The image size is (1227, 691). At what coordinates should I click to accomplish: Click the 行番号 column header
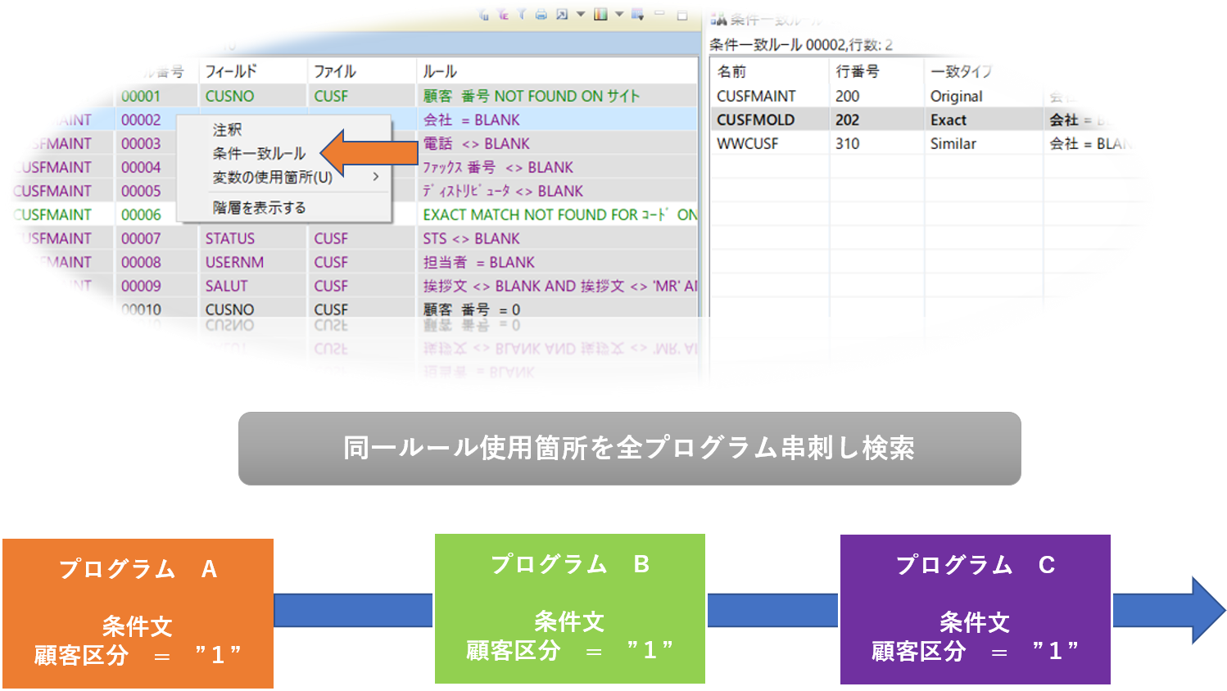[x=858, y=72]
